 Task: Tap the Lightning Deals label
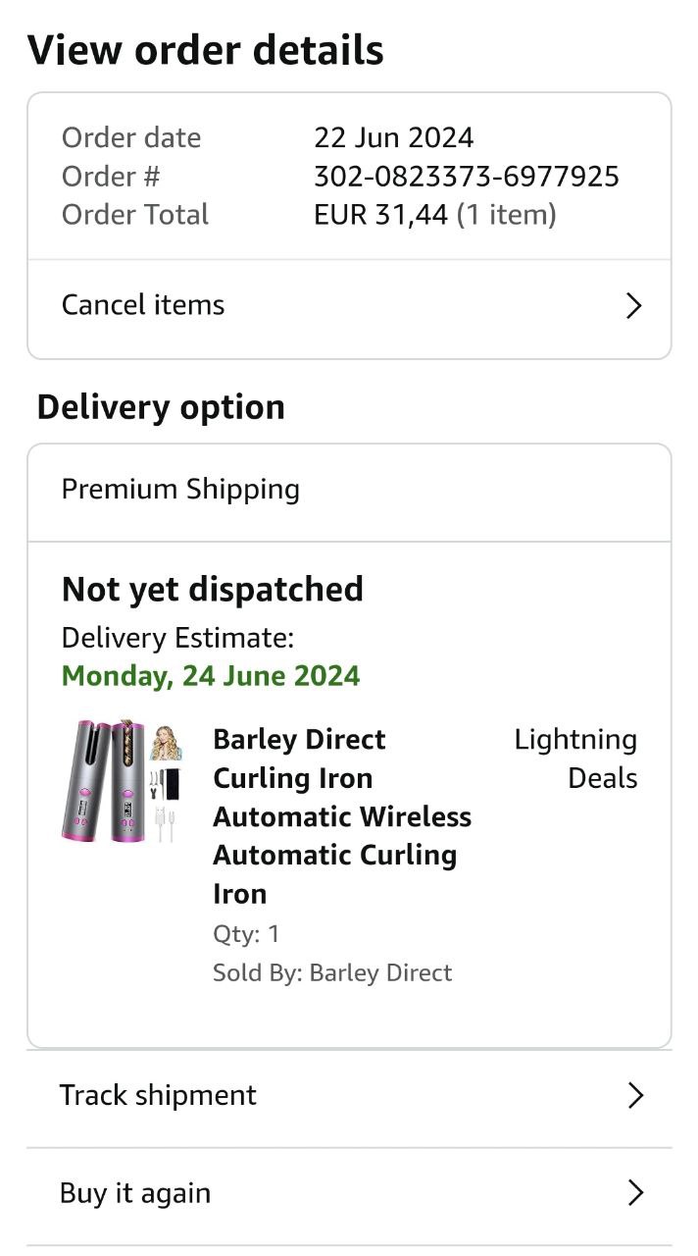point(576,759)
